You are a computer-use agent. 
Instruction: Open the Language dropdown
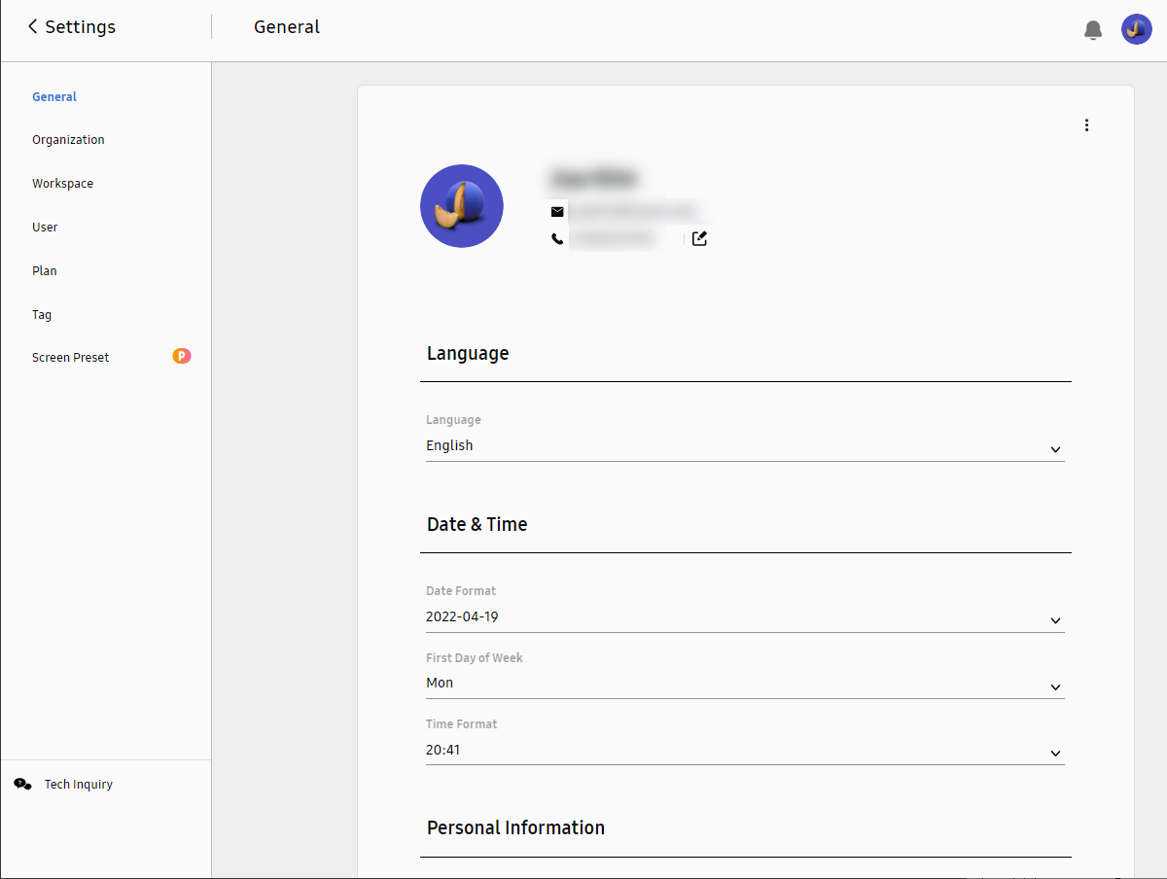tap(1055, 449)
